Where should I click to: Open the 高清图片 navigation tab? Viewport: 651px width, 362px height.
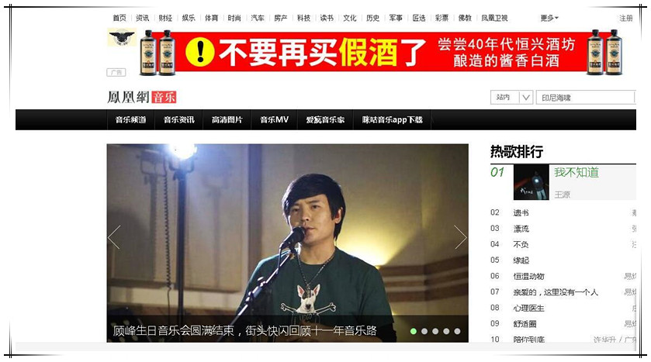227,120
